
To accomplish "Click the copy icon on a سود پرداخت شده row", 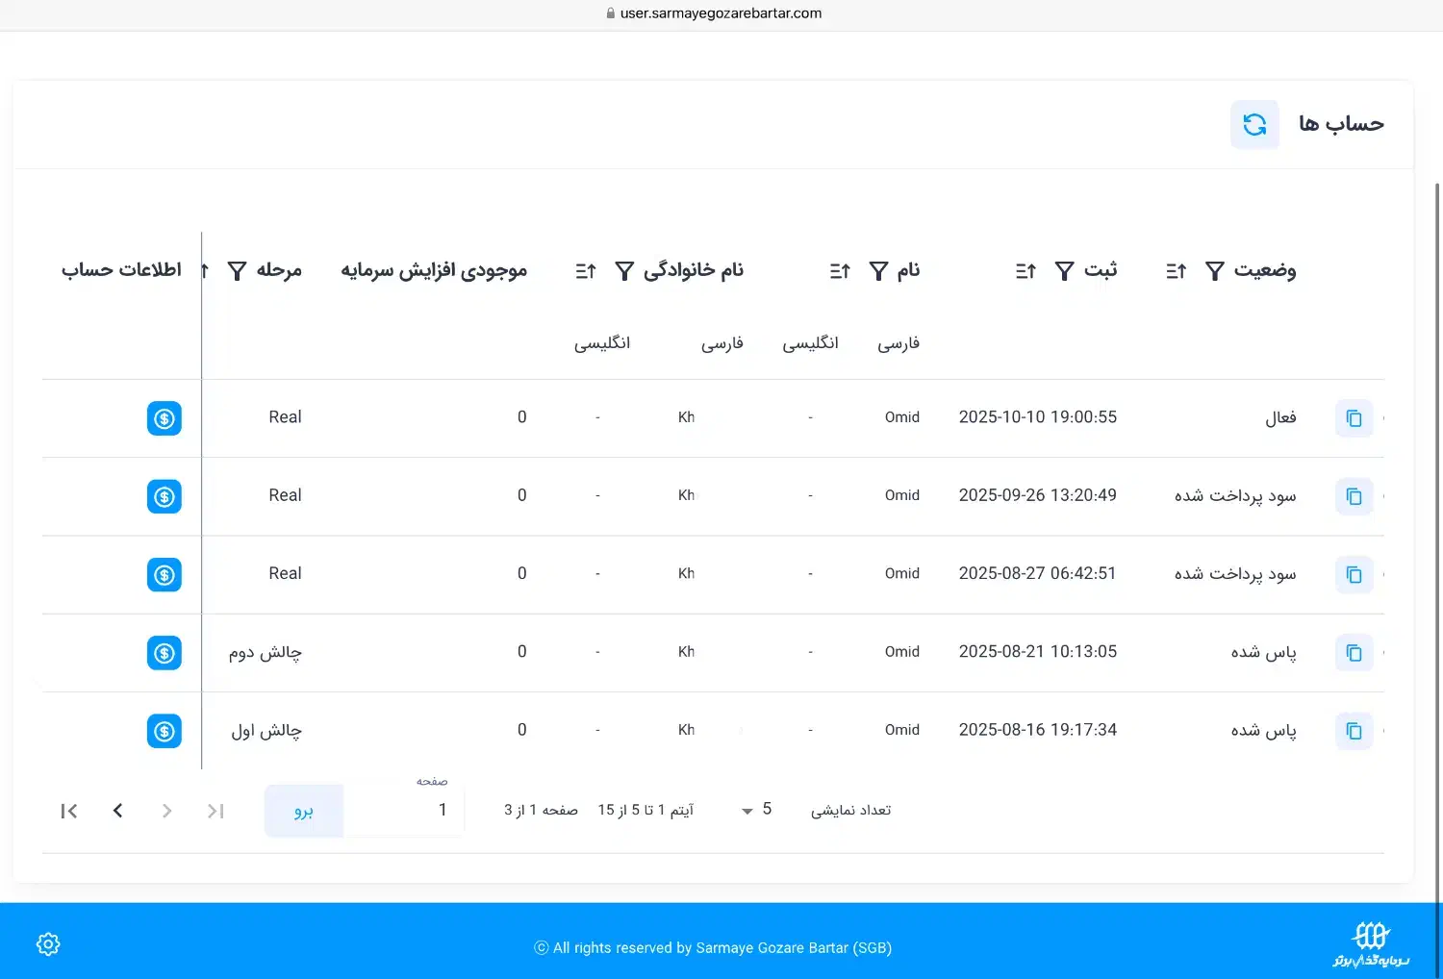I will coord(1354,496).
